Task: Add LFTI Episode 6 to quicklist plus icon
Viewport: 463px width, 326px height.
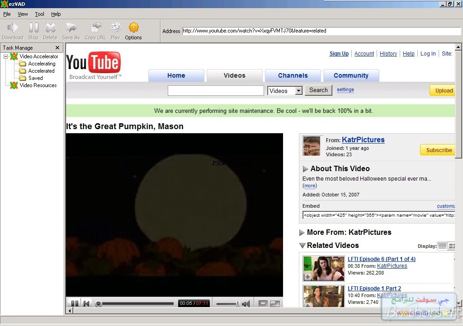Action: 307,277
